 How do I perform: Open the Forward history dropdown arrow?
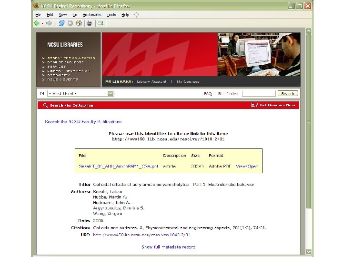[55, 23]
